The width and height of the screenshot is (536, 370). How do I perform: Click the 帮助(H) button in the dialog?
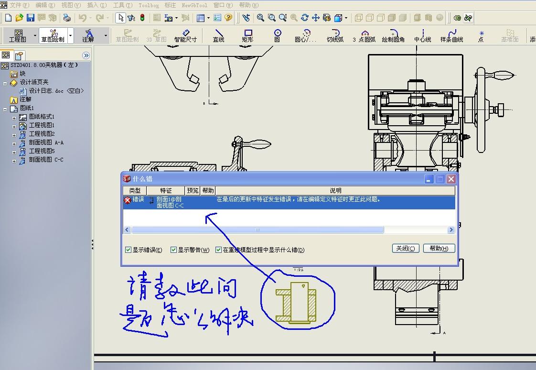click(439, 249)
